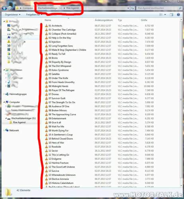Viewport: 184px width, 199px height.
Task: Click the Back navigation arrow button
Action: coord(4,8)
